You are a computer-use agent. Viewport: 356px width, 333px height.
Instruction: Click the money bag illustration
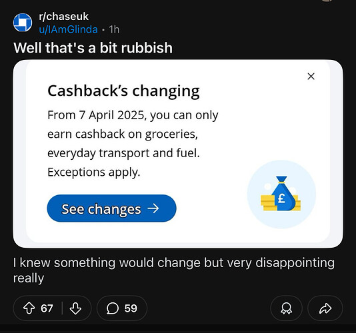281,194
